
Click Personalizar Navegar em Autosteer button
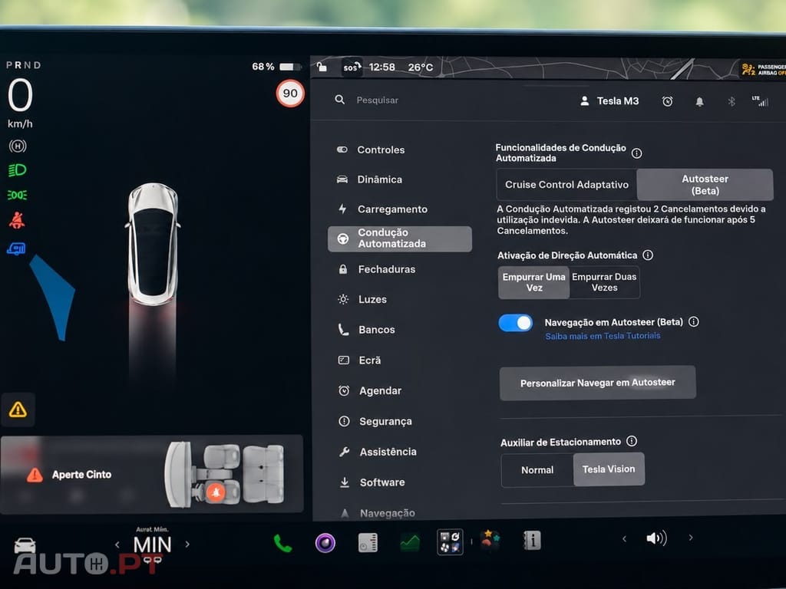[597, 383]
